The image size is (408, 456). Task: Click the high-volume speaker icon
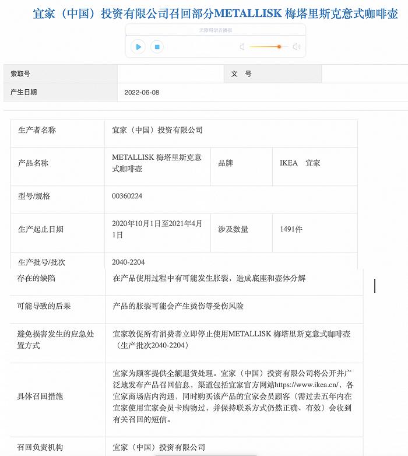pos(297,47)
